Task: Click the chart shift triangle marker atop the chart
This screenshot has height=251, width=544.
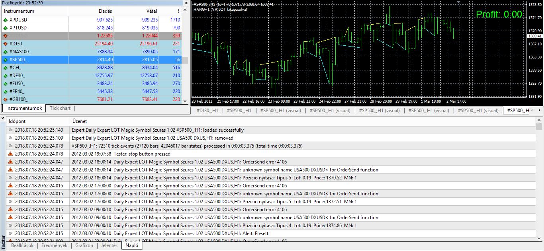Action: pyautogui.click(x=459, y=2)
